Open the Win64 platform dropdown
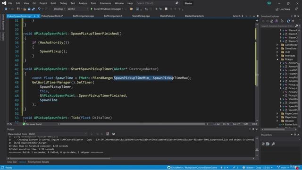The height and width of the screenshot is (170, 302). 78,9
